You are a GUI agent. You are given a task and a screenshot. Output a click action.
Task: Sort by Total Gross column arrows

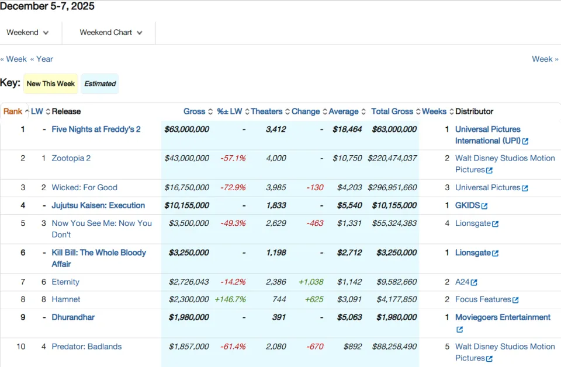[418, 111]
